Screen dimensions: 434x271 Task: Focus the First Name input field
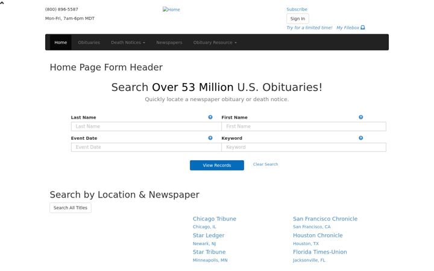point(304,126)
